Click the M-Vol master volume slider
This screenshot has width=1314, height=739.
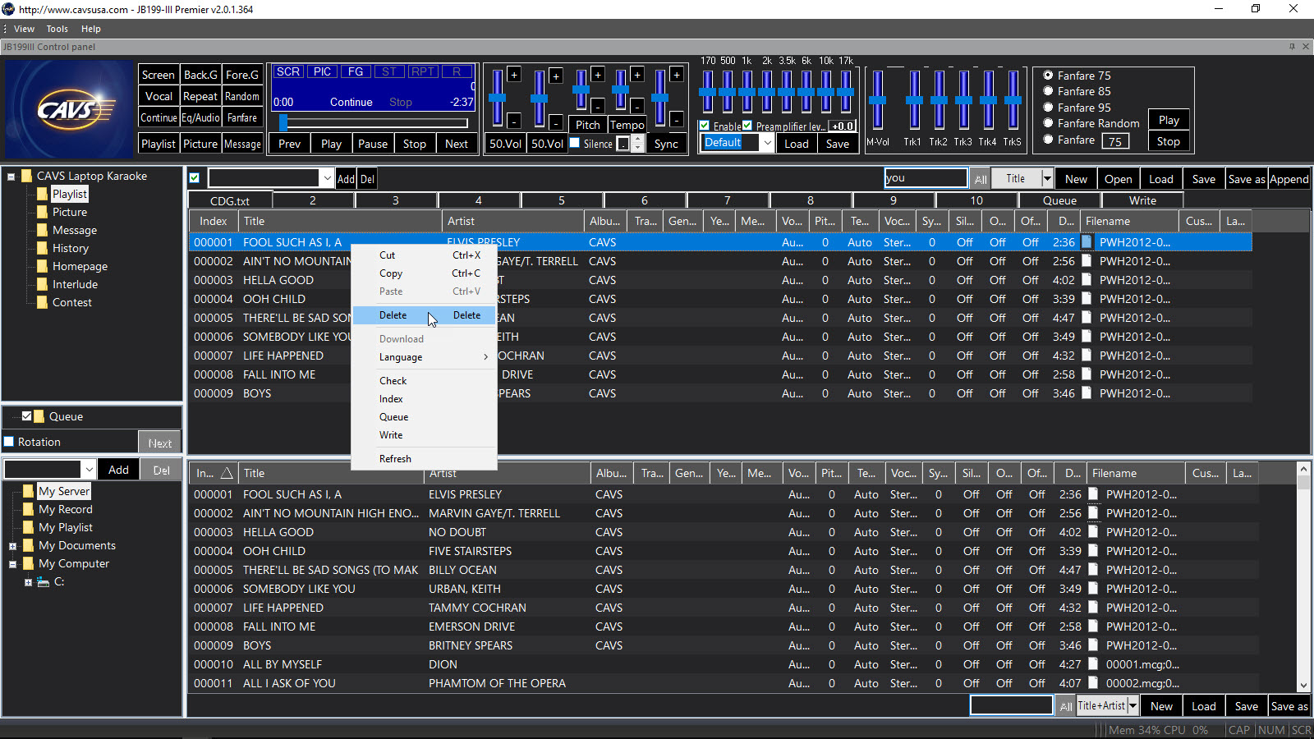tap(877, 100)
